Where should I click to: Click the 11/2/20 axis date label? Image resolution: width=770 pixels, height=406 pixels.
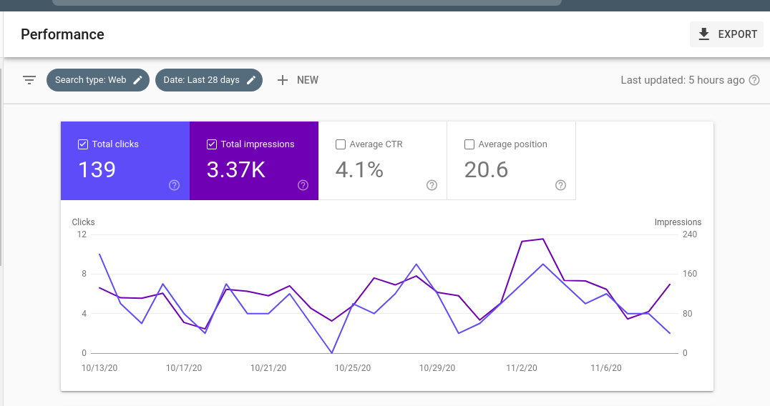522,367
